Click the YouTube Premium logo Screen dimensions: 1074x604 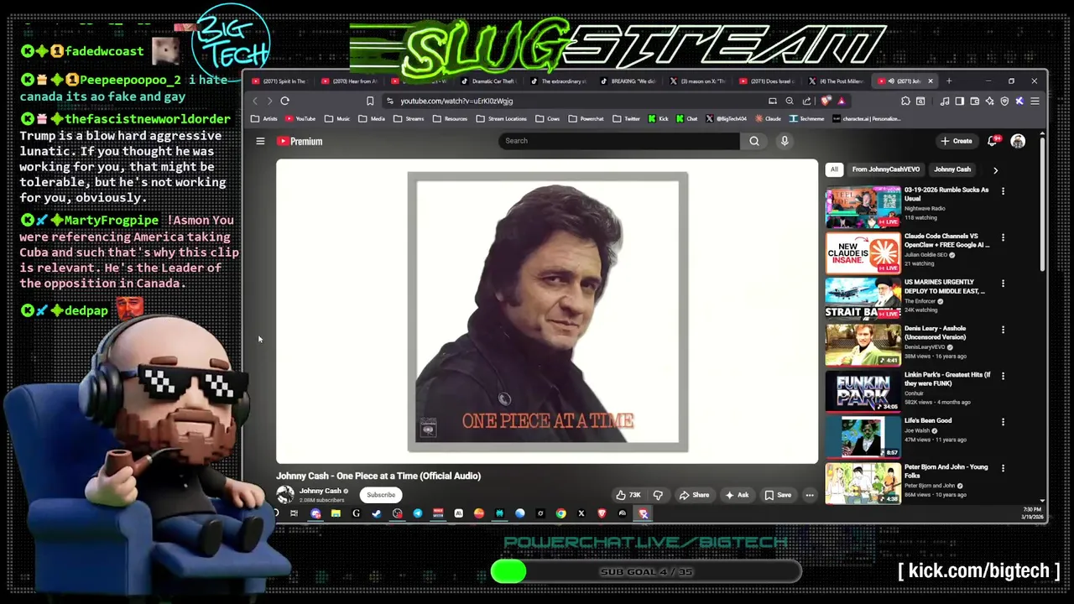300,141
